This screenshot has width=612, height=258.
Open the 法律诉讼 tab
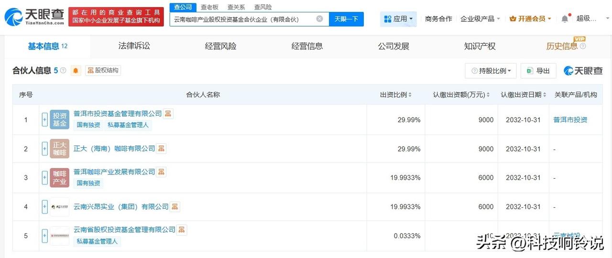coord(134,46)
